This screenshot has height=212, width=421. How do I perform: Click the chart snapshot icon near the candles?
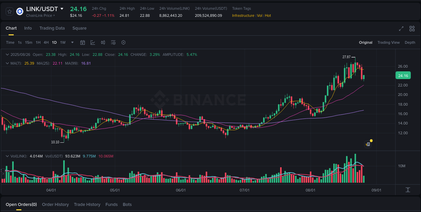tap(367, 144)
